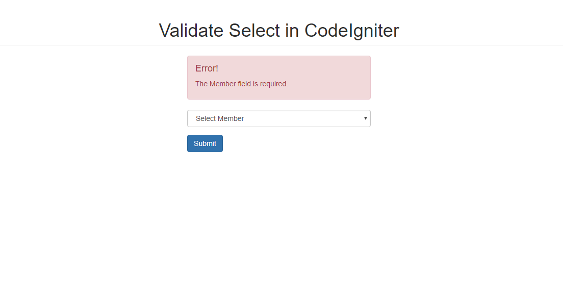
Task: Click the horizontal divider under the heading
Action: pyautogui.click(x=281, y=45)
